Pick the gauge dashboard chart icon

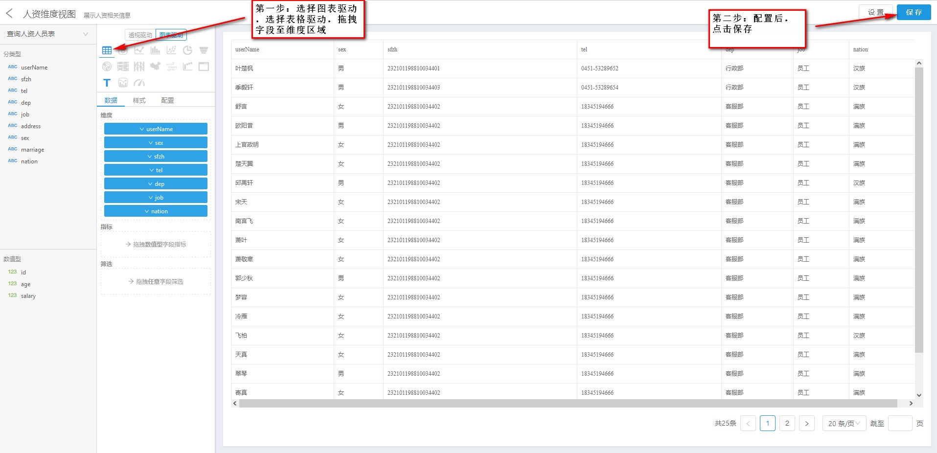click(139, 83)
